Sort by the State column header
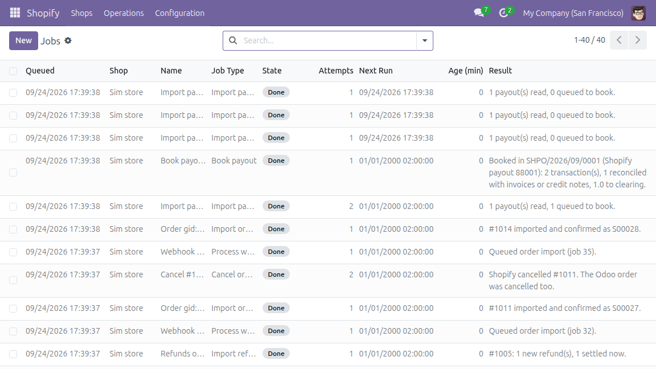 pyautogui.click(x=272, y=71)
